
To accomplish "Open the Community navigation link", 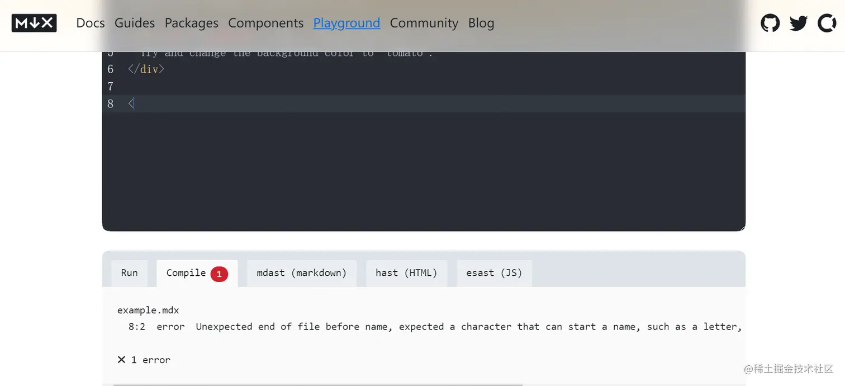I will [424, 23].
